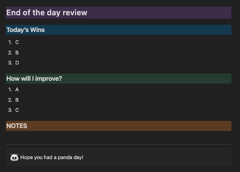
Task: Click the Today's Wins heading
Action: [x=25, y=30]
